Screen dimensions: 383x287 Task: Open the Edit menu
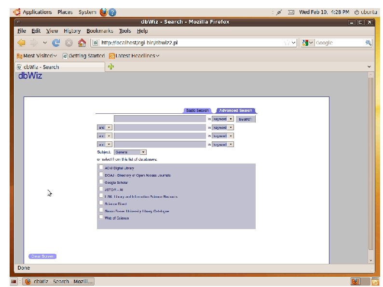click(x=36, y=31)
